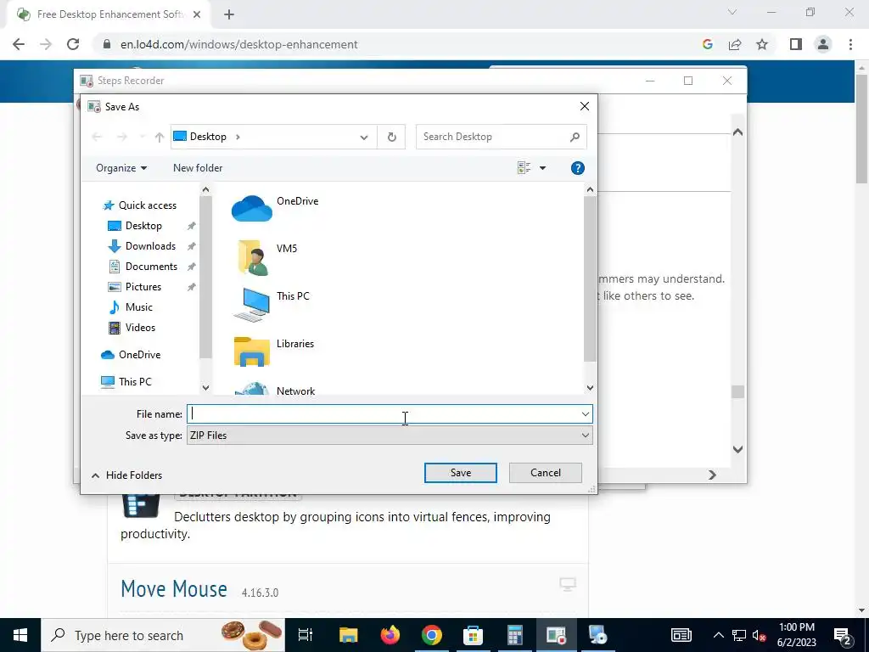
Task: Select Documents in the navigation pane
Action: point(143,267)
